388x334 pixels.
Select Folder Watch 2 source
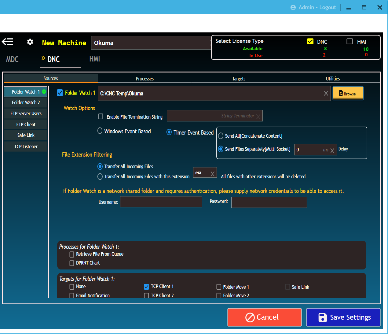click(x=26, y=102)
